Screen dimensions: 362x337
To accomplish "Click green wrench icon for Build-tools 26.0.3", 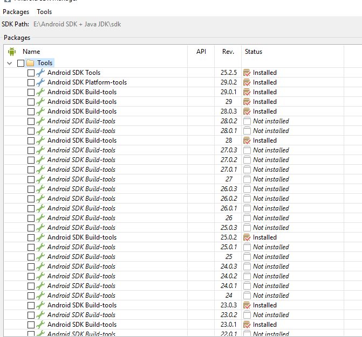I will 40,188.
